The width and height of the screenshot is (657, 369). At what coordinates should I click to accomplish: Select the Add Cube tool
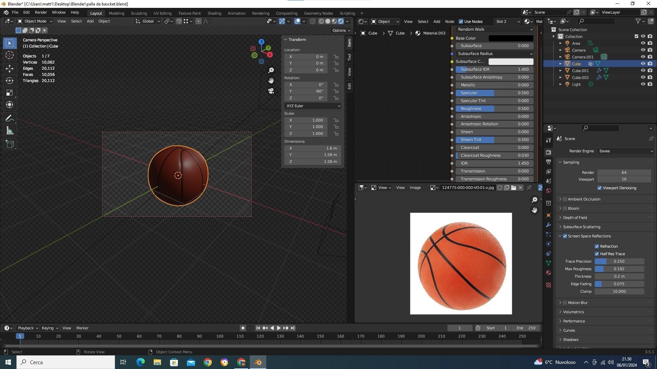[10, 144]
